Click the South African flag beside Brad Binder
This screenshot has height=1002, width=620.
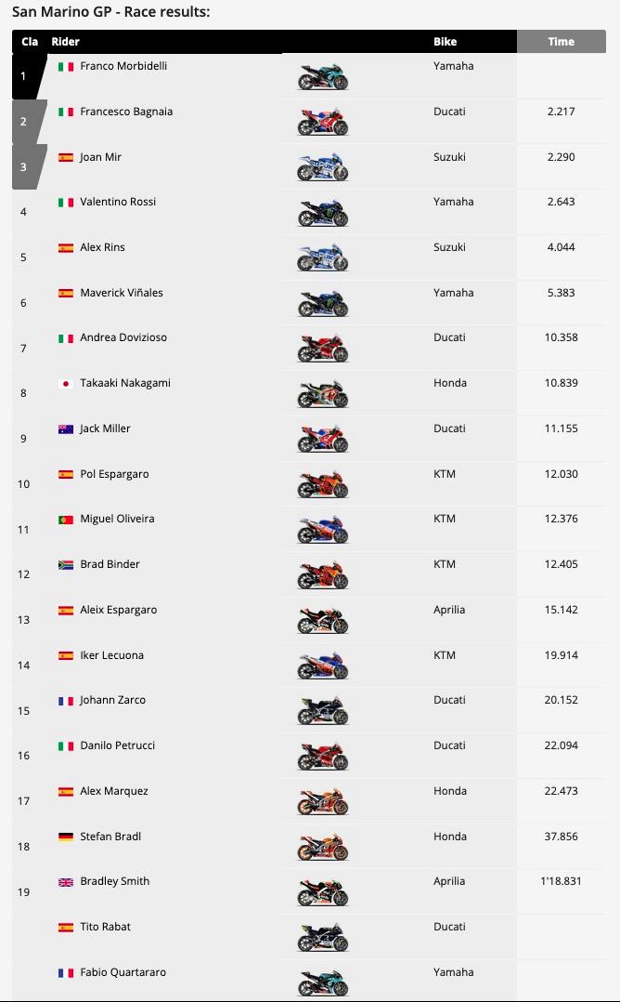click(66, 565)
